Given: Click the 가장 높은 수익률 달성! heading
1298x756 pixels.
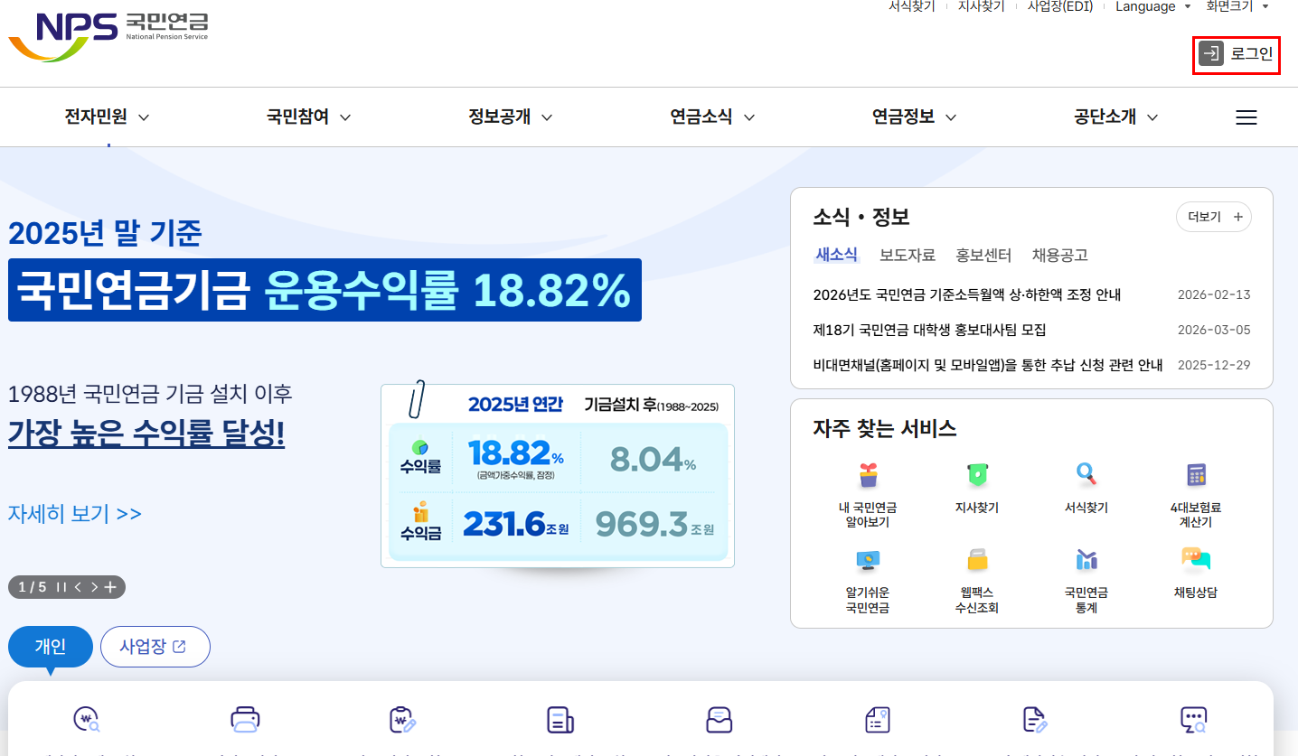Looking at the screenshot, I should pyautogui.click(x=146, y=434).
